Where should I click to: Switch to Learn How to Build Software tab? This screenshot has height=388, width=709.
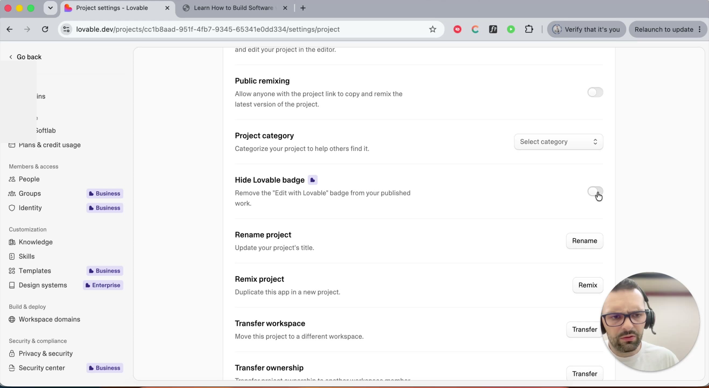pos(234,8)
